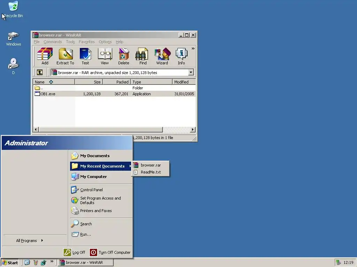Open browser.rar from recent documents
Image resolution: width=357 pixels, height=267 pixels.
(151, 165)
